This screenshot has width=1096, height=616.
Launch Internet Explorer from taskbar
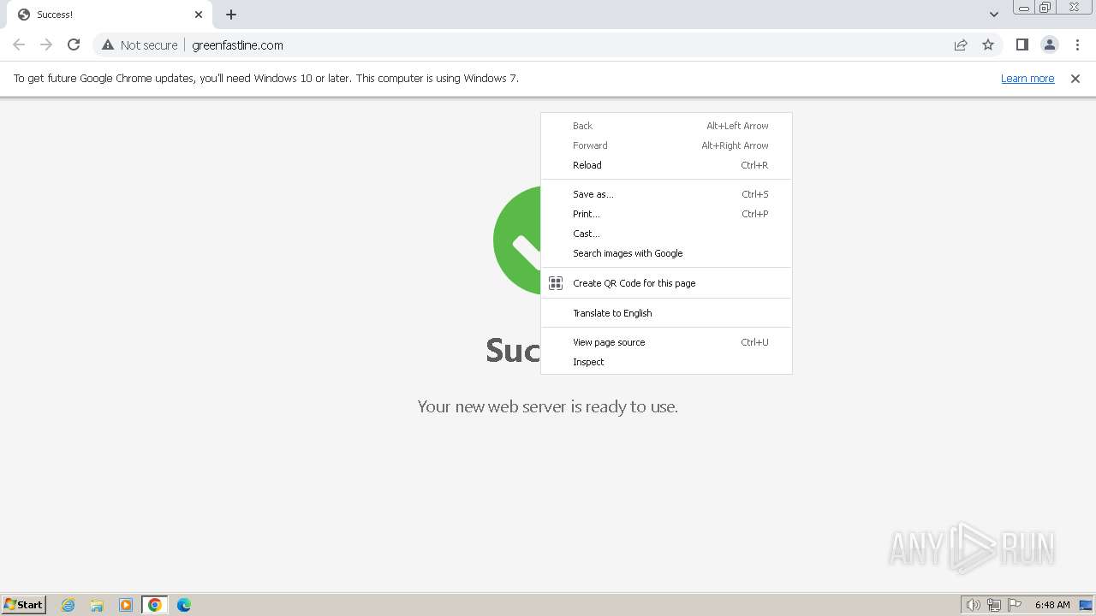(68, 605)
